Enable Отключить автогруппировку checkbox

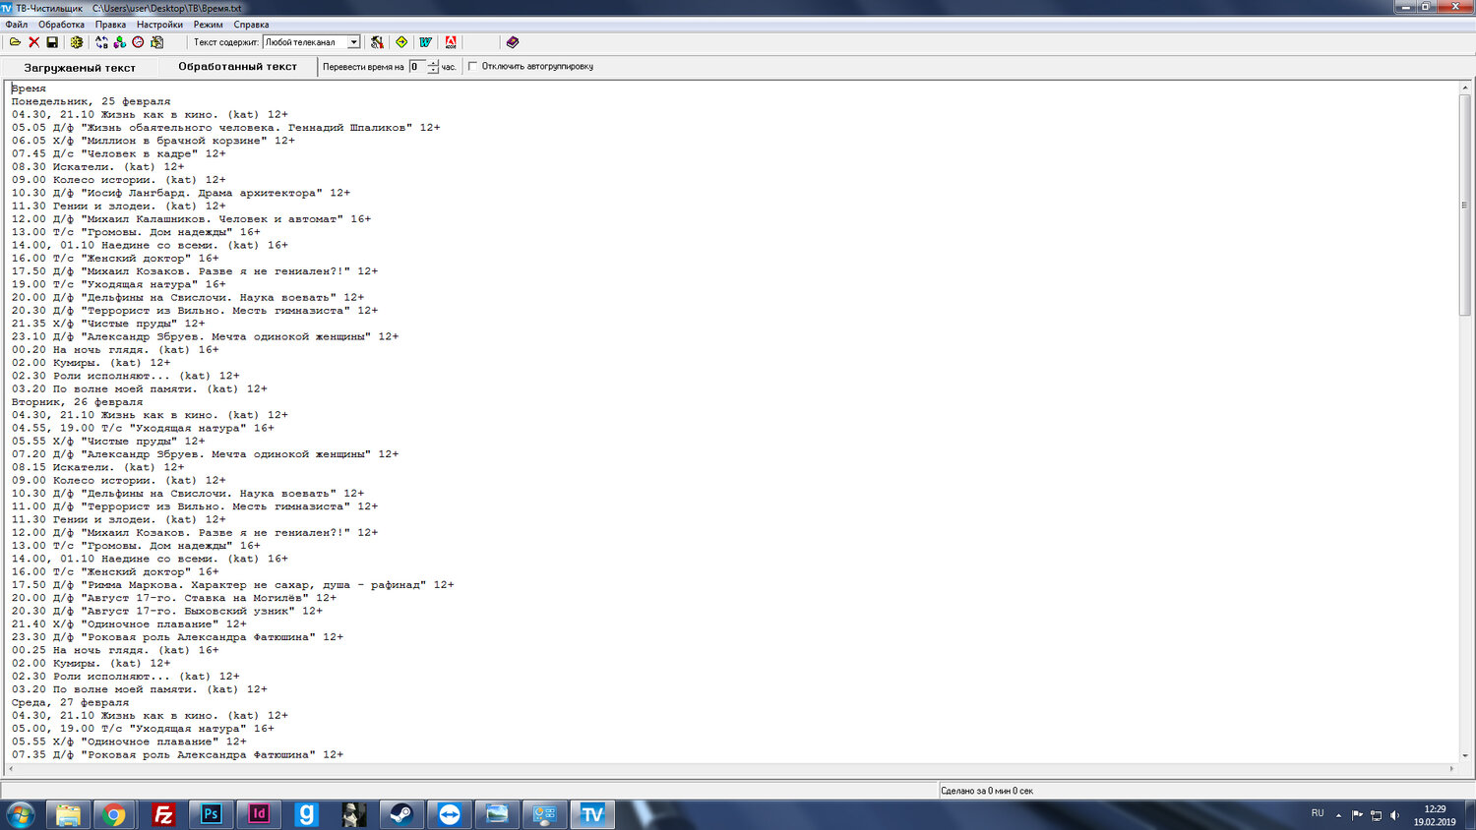click(473, 66)
